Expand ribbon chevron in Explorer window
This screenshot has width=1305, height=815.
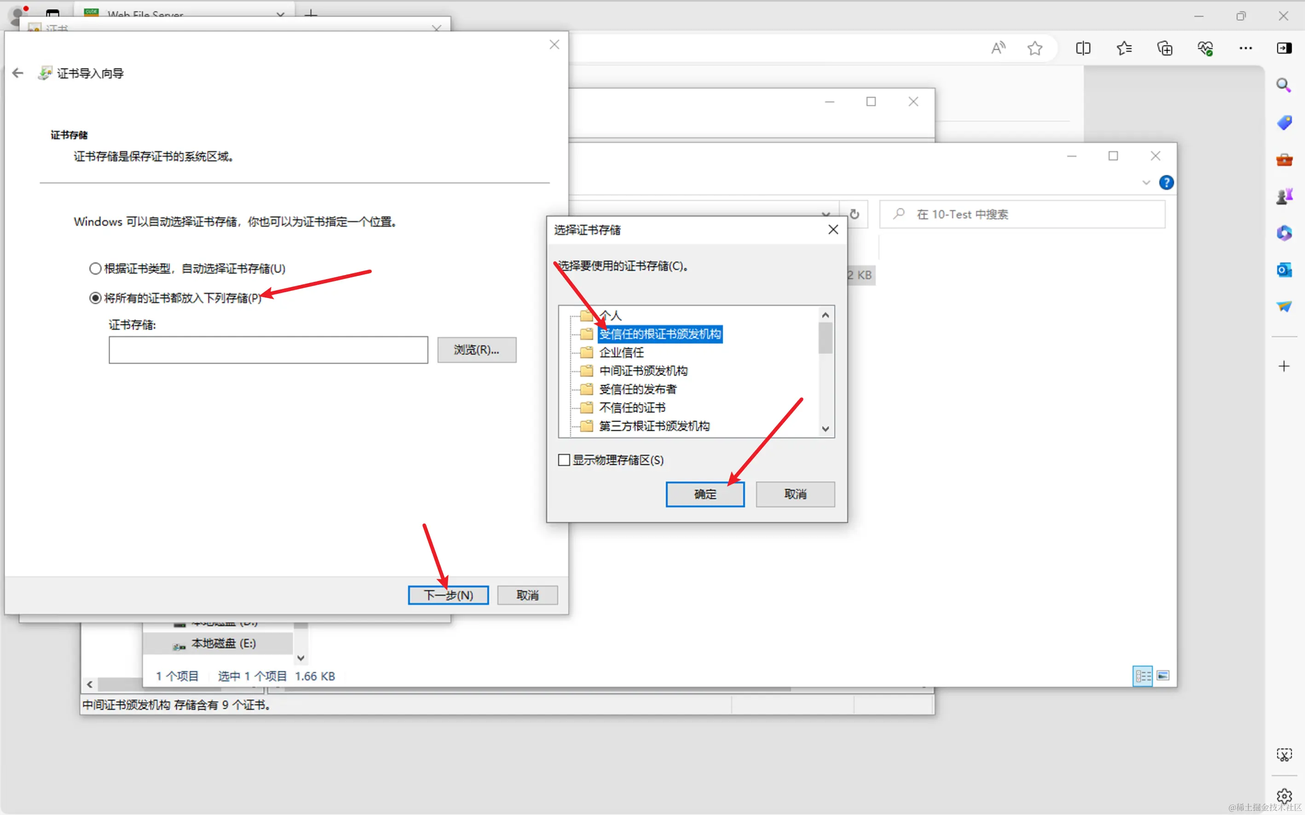click(x=1146, y=183)
